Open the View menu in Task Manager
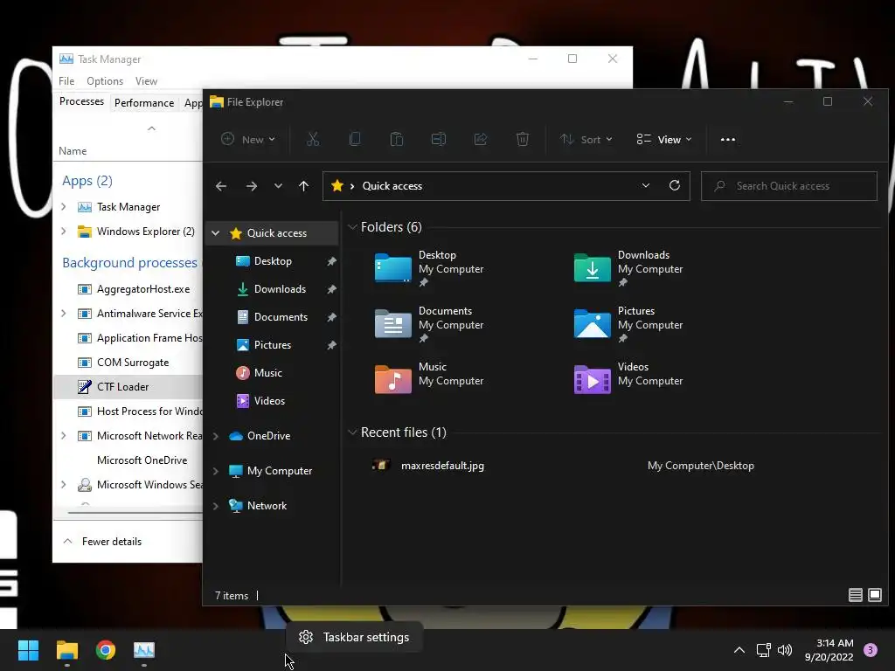This screenshot has height=671, width=895. 146,81
